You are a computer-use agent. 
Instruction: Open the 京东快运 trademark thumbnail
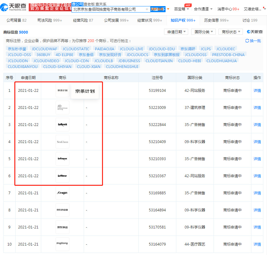point(63,227)
